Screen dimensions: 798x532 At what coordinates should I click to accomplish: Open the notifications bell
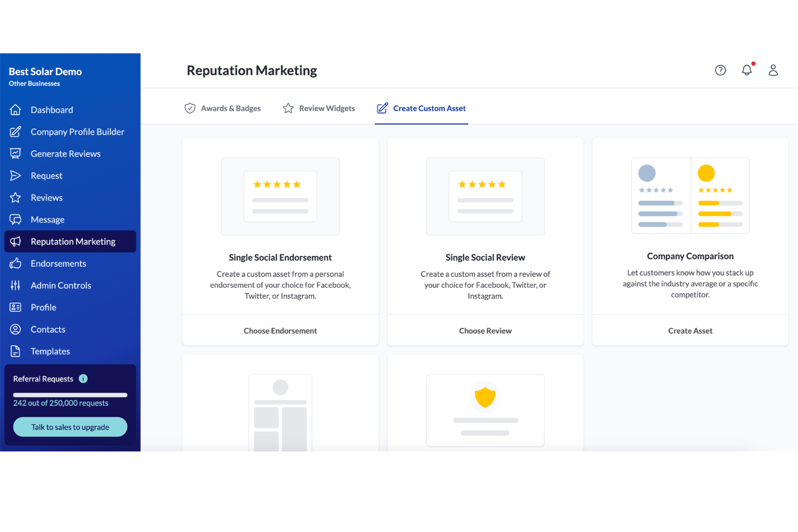point(747,70)
